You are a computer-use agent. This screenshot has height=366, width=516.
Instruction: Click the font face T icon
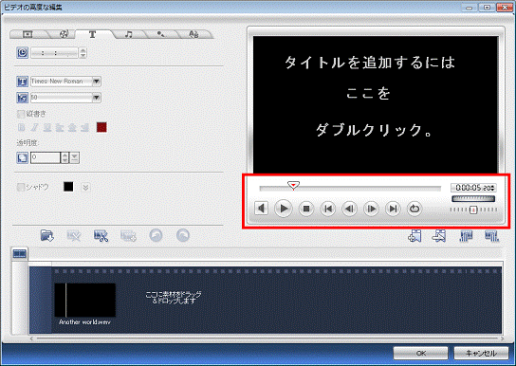[x=23, y=82]
